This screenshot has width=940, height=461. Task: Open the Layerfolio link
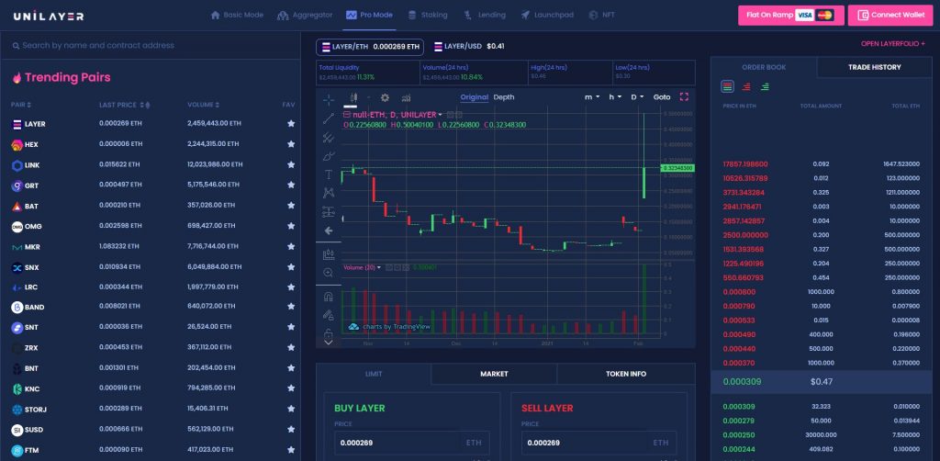(892, 44)
